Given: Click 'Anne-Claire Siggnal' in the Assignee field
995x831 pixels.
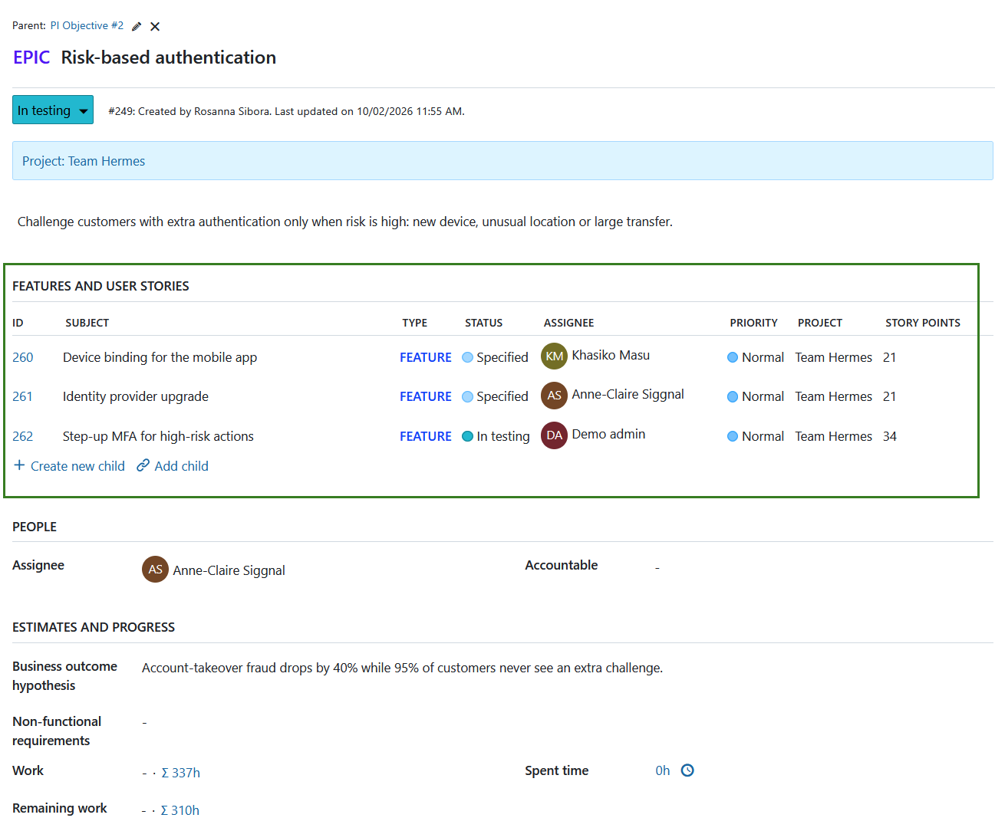Looking at the screenshot, I should point(229,570).
